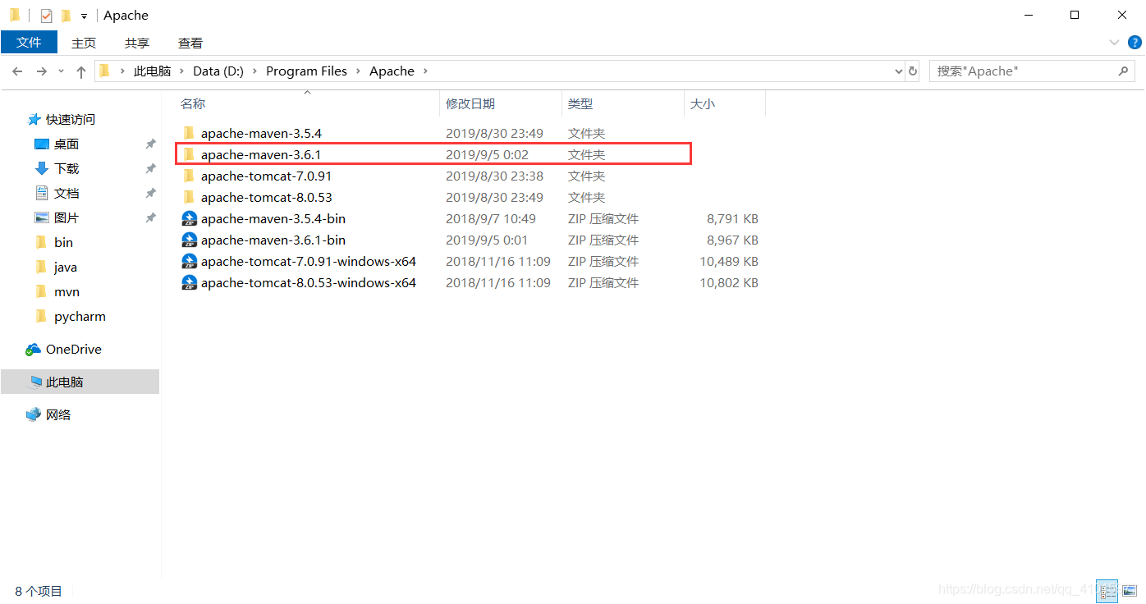Select the apache-tomcat-7.0.91 folder icon
Screen dimensions: 1146x604
pos(189,176)
